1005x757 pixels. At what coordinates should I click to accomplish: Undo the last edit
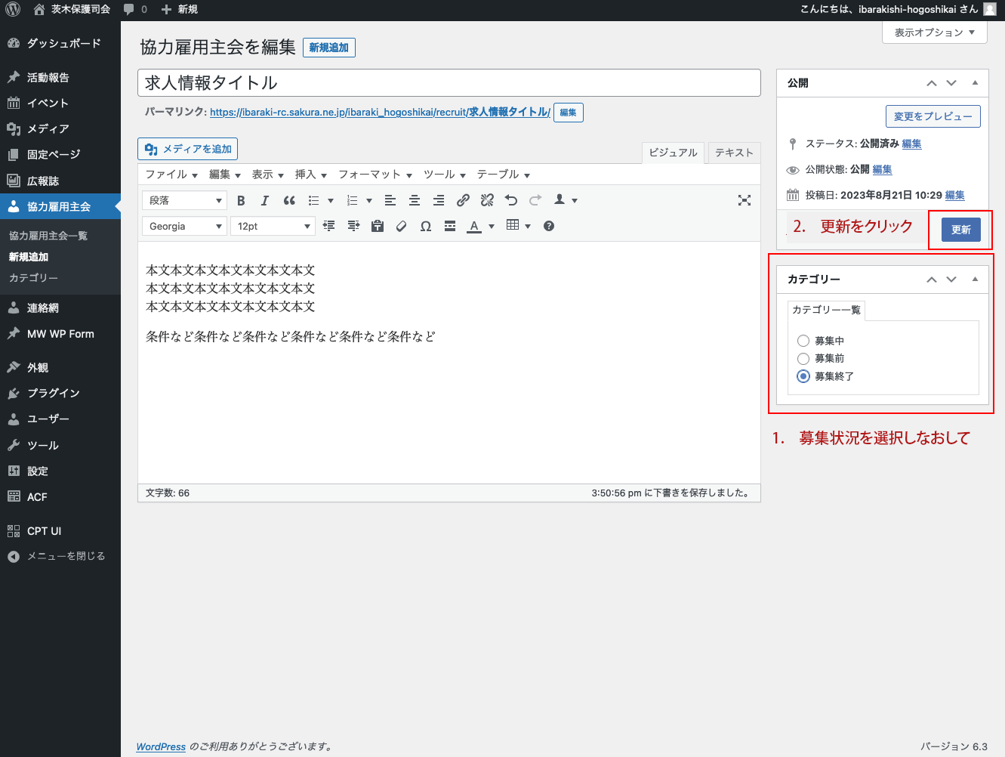[511, 200]
